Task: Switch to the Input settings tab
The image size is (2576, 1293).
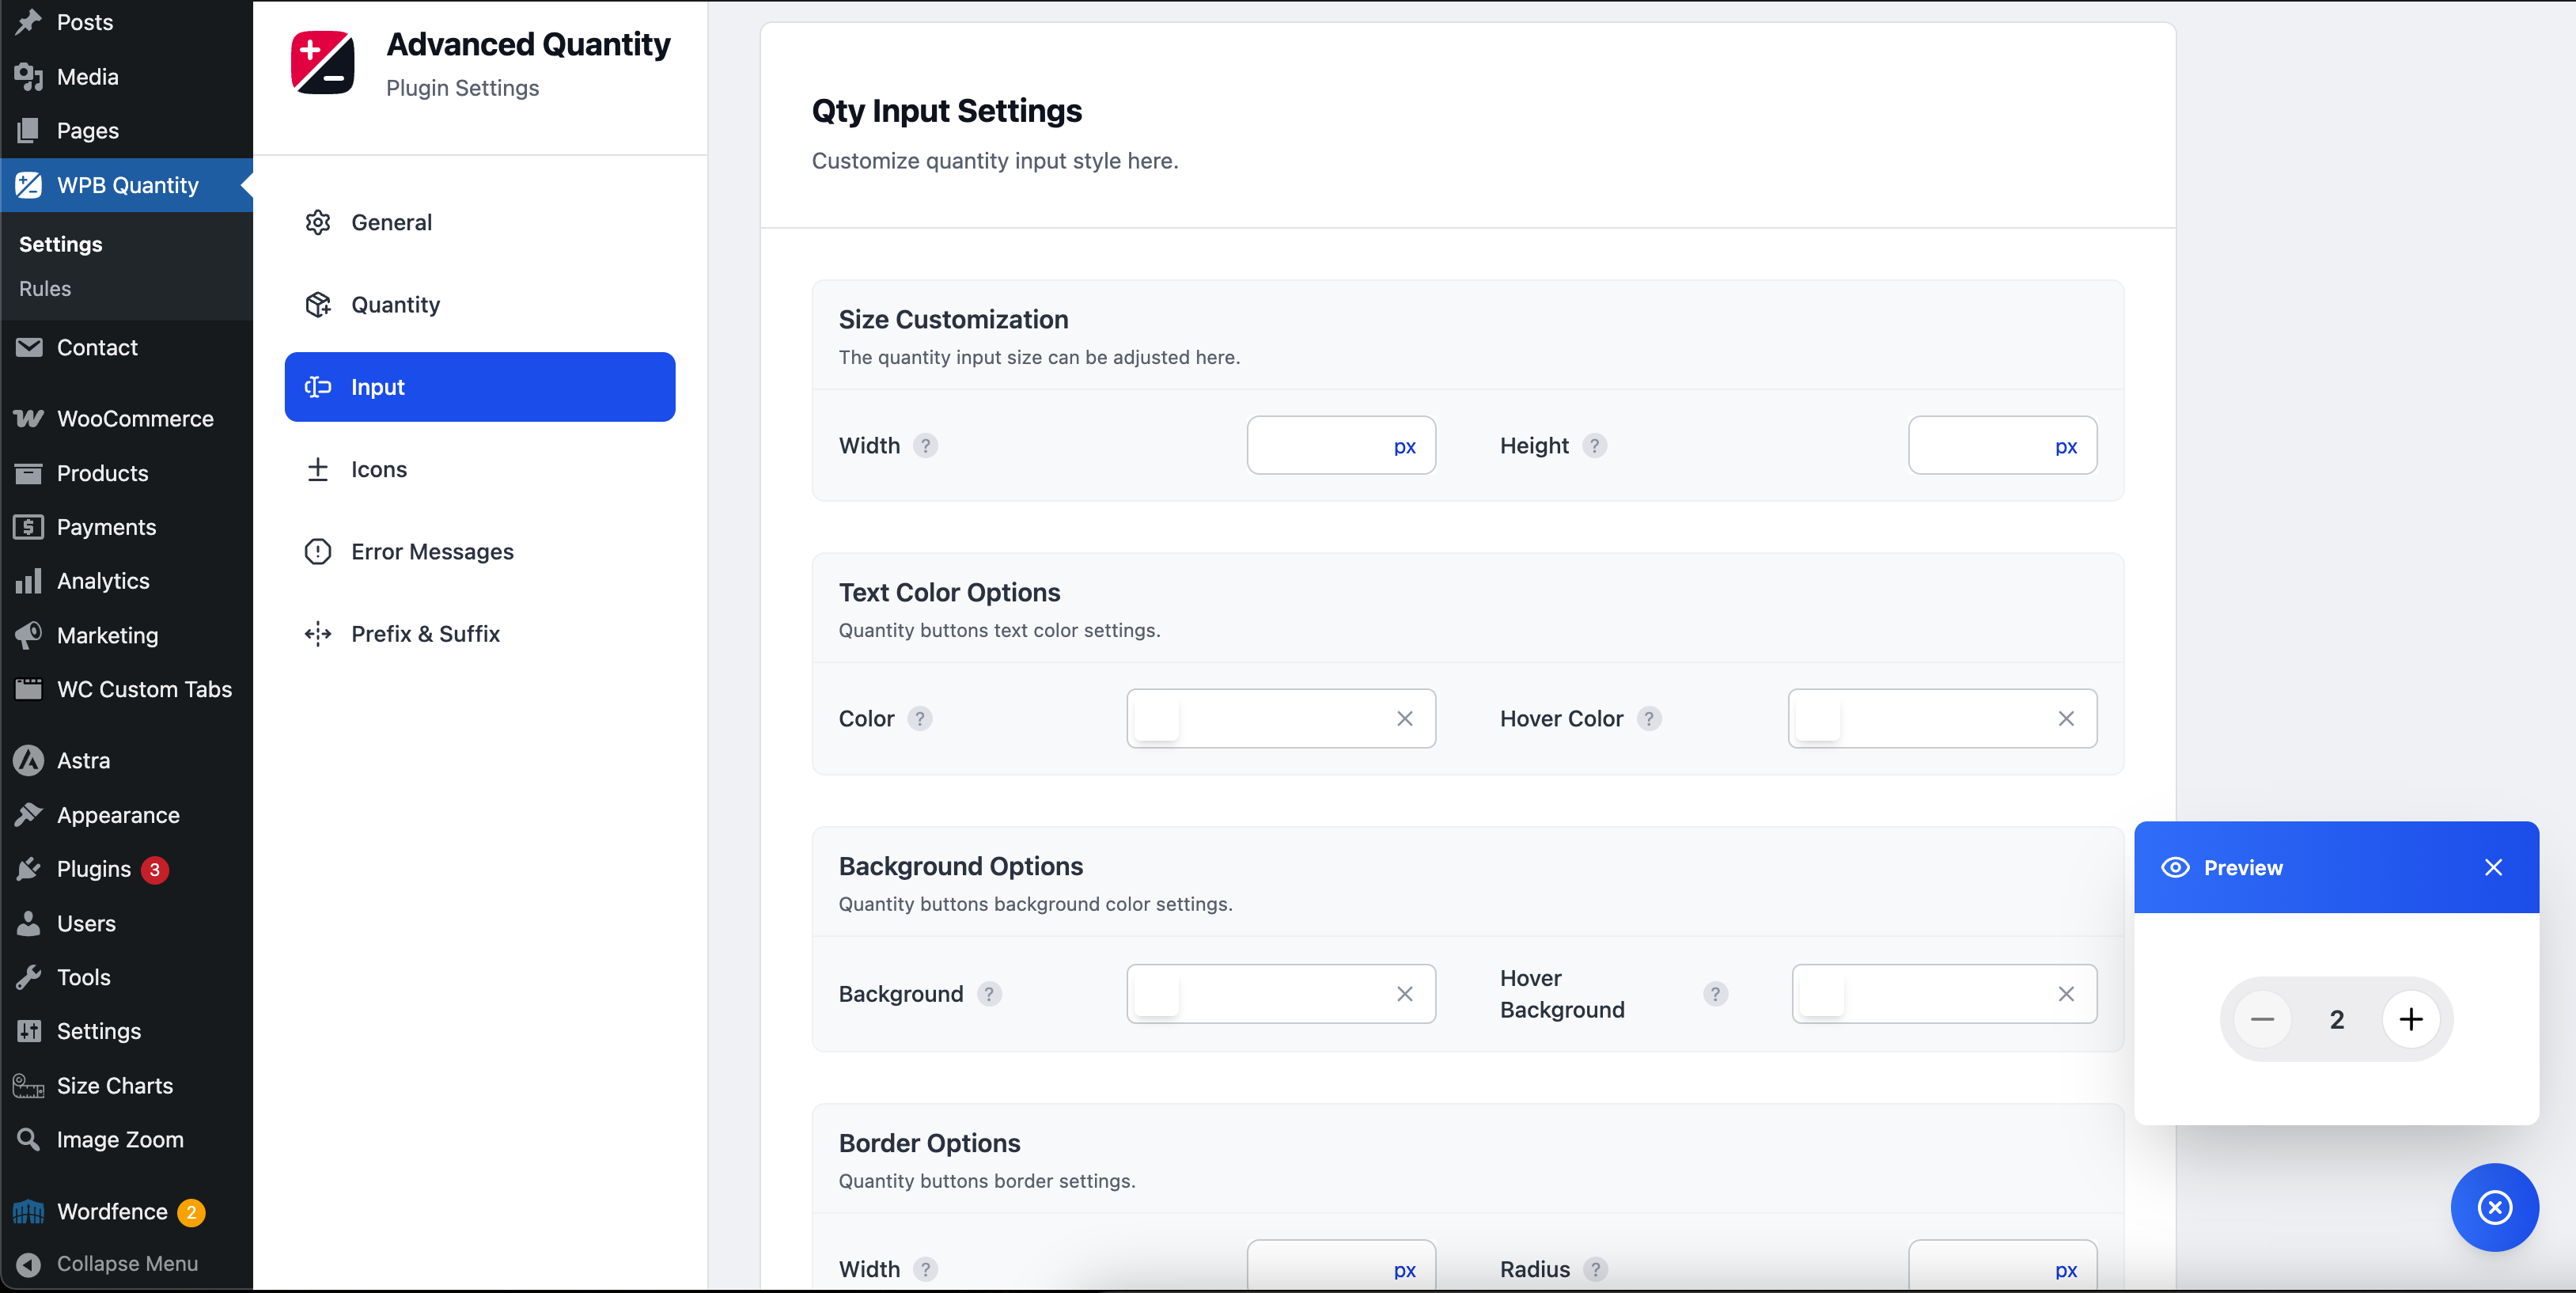Action: pyautogui.click(x=376, y=386)
